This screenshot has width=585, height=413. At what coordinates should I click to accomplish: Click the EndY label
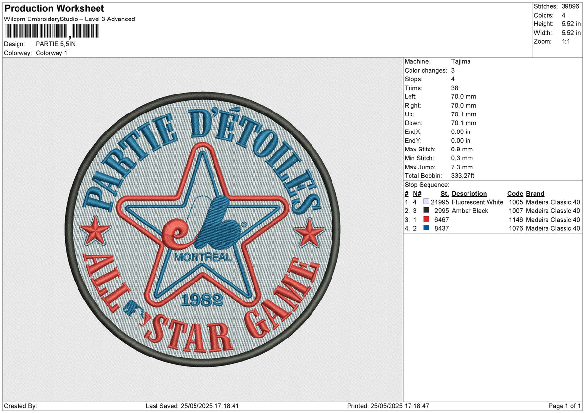point(412,140)
